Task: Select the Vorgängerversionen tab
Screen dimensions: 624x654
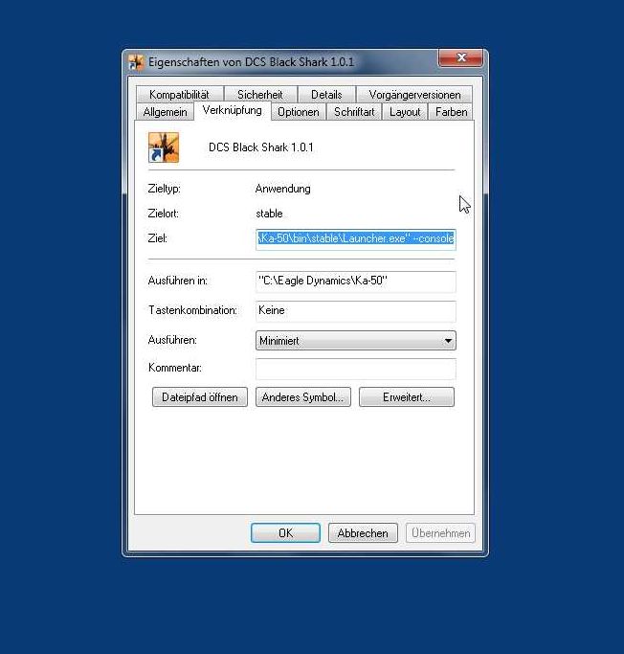Action: point(414,95)
